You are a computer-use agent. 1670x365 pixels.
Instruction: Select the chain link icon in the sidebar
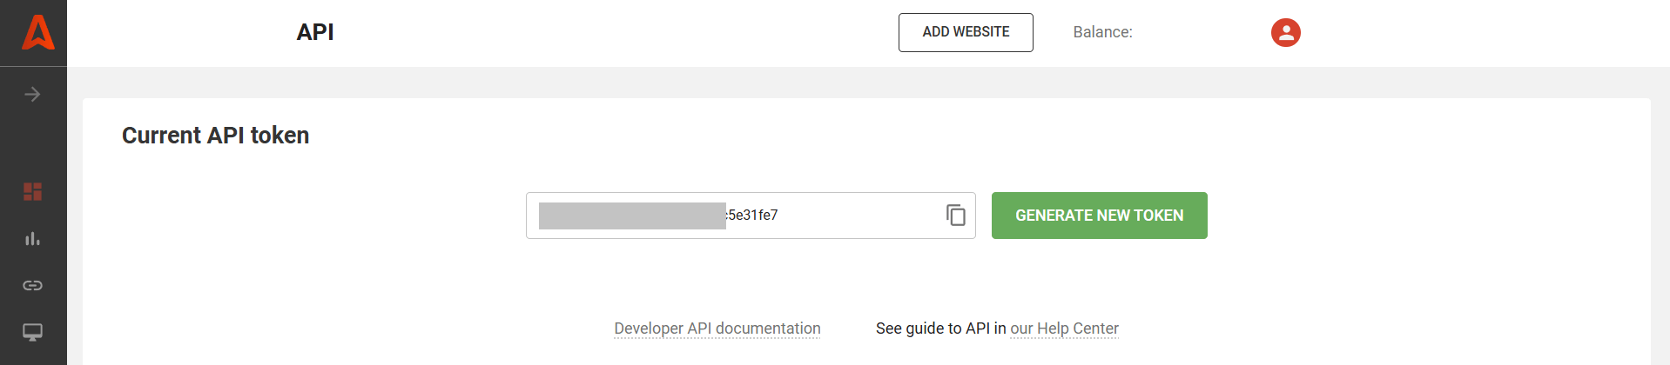(x=32, y=285)
